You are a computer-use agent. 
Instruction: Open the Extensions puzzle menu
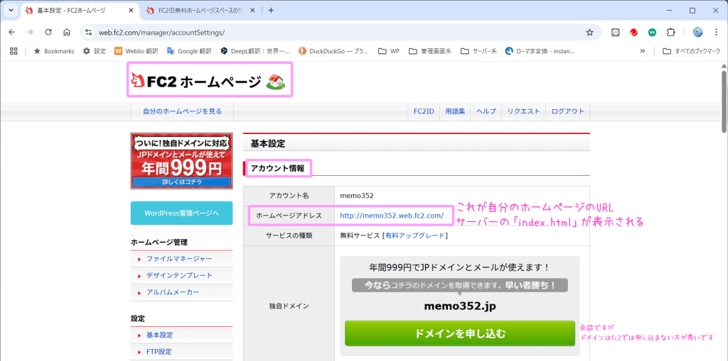[670, 33]
